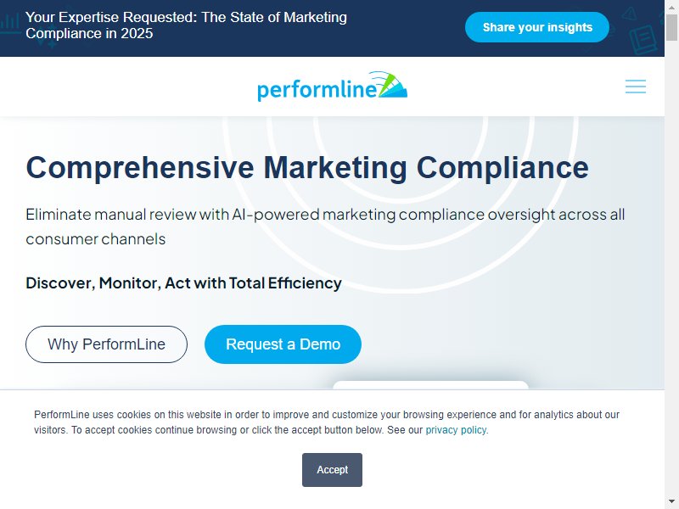Click the white card peeking below Request a Demo

click(430, 385)
